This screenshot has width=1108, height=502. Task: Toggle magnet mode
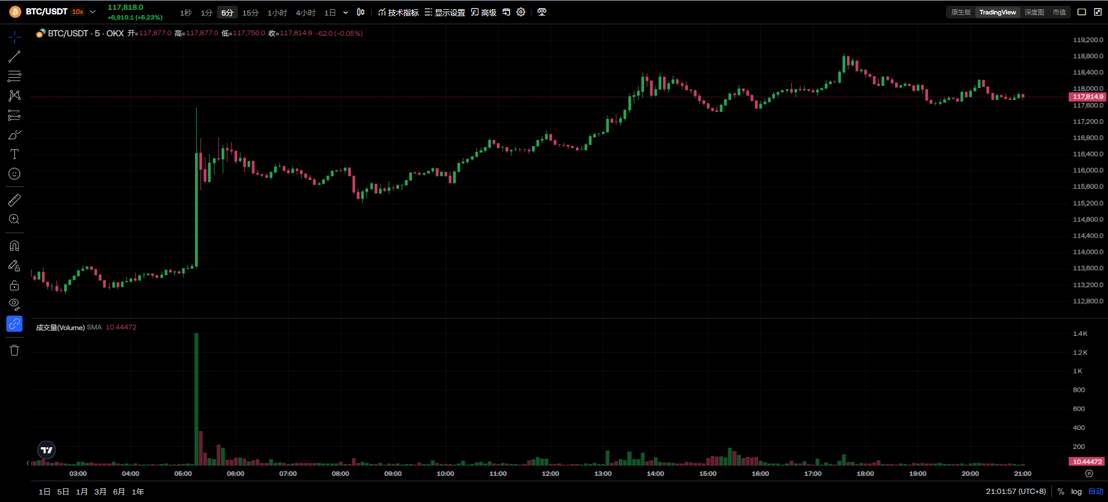click(x=14, y=246)
